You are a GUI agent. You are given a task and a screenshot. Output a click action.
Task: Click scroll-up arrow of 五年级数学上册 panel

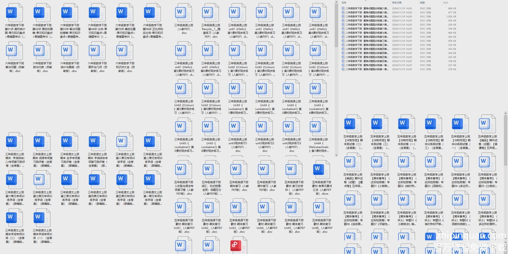(x=505, y=113)
